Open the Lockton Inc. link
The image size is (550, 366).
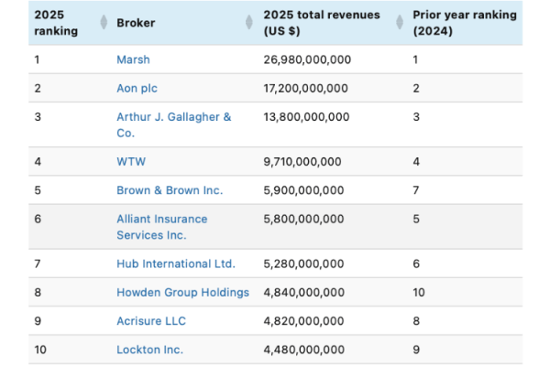pos(150,350)
